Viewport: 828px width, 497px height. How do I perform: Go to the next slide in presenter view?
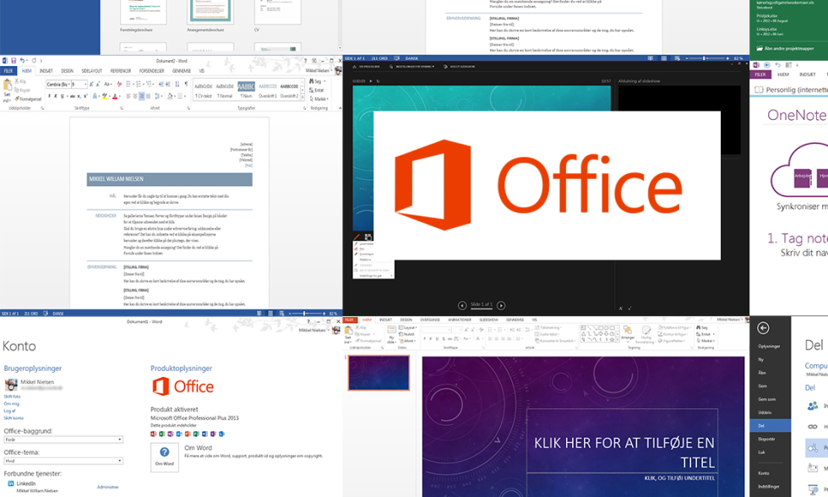point(501,305)
